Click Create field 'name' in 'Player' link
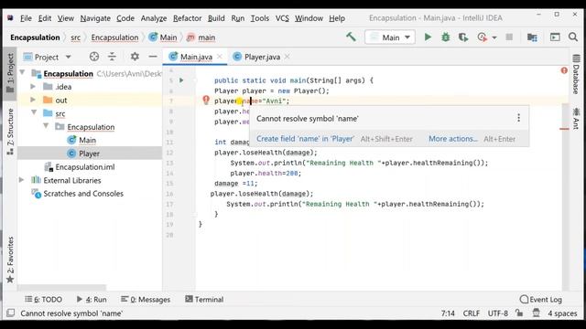The image size is (586, 329). (x=305, y=139)
